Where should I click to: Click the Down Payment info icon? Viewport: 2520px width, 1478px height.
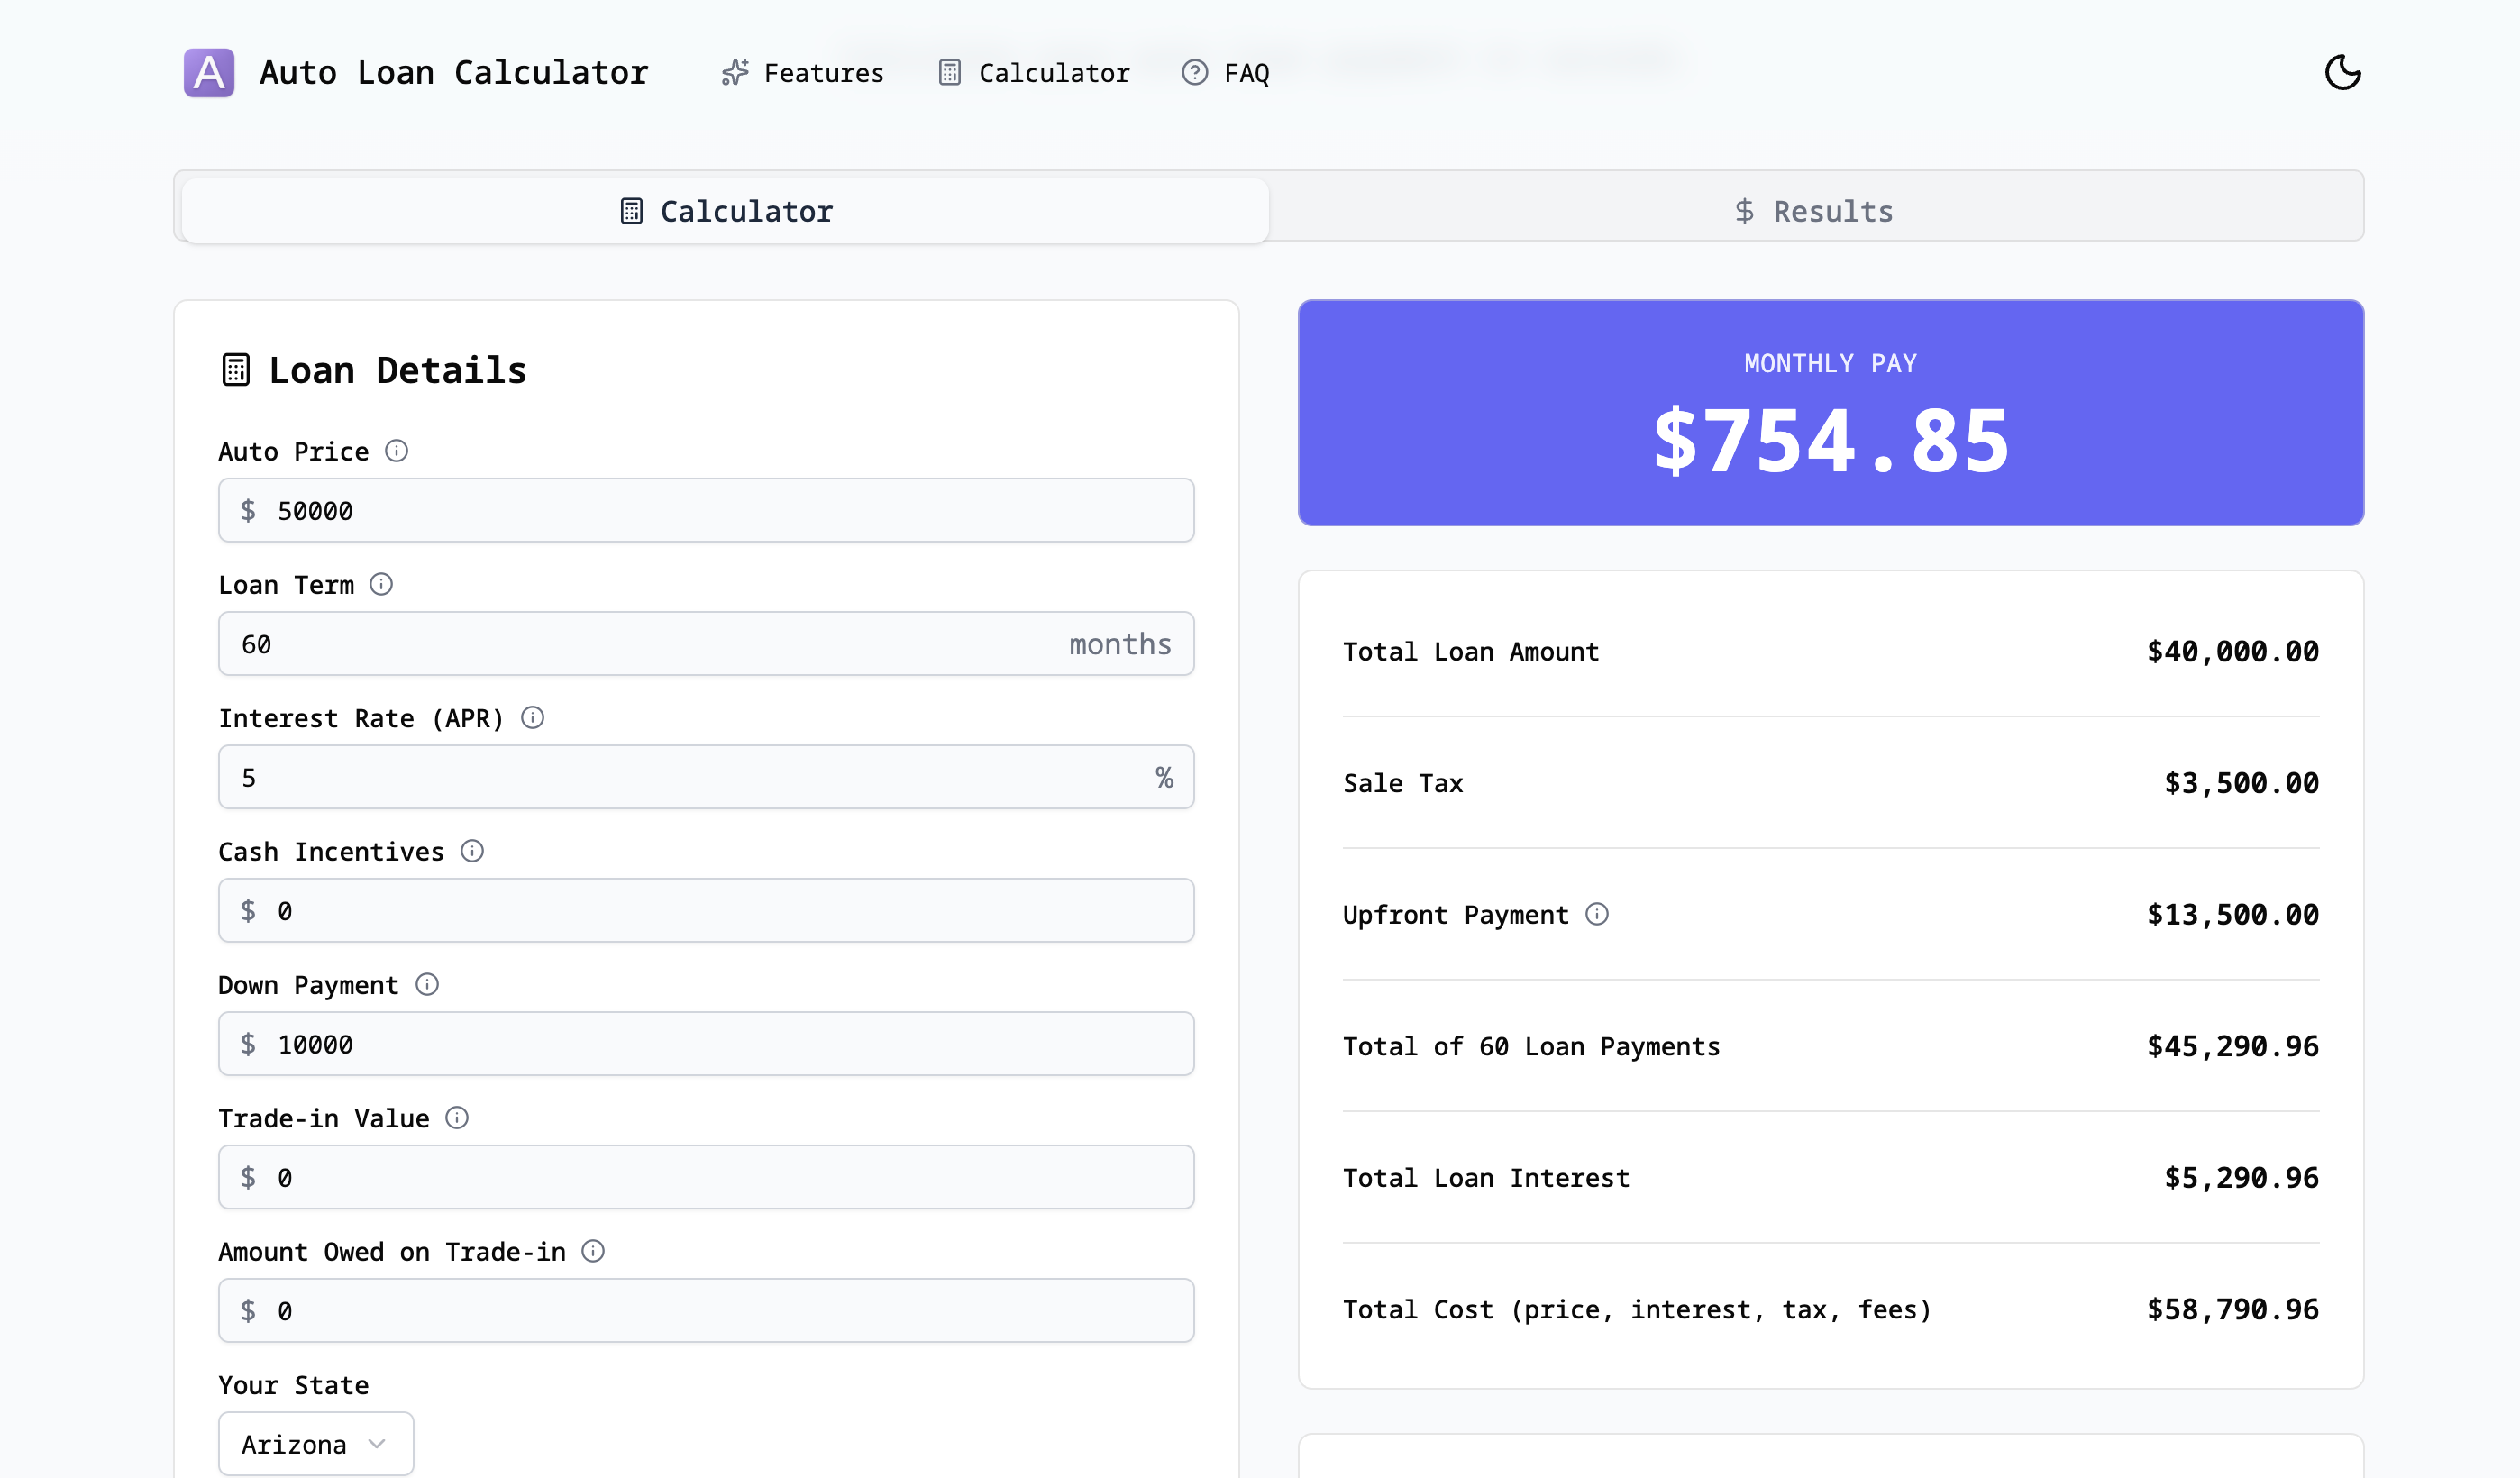tap(428, 985)
